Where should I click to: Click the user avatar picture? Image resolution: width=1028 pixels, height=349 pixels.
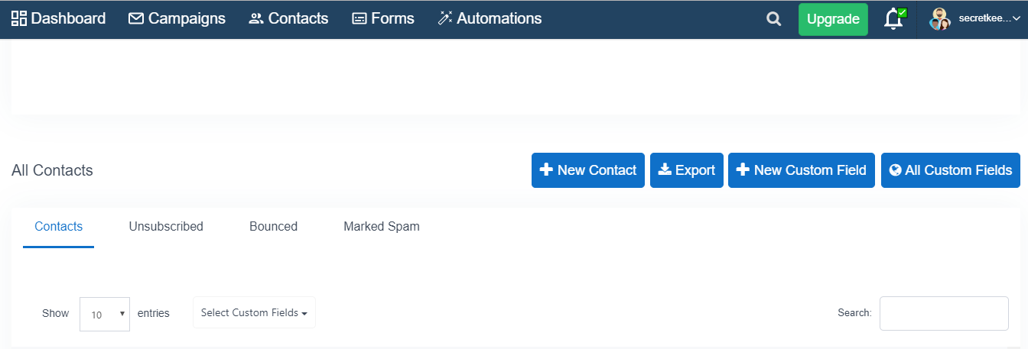[x=940, y=19]
